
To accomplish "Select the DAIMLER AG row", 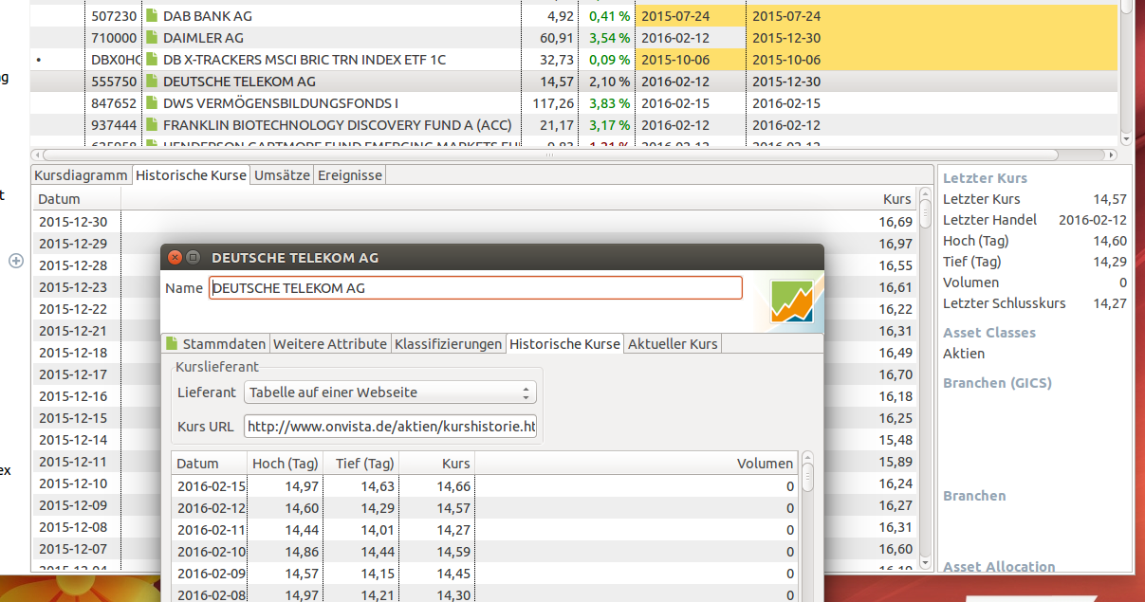I will tap(575, 38).
